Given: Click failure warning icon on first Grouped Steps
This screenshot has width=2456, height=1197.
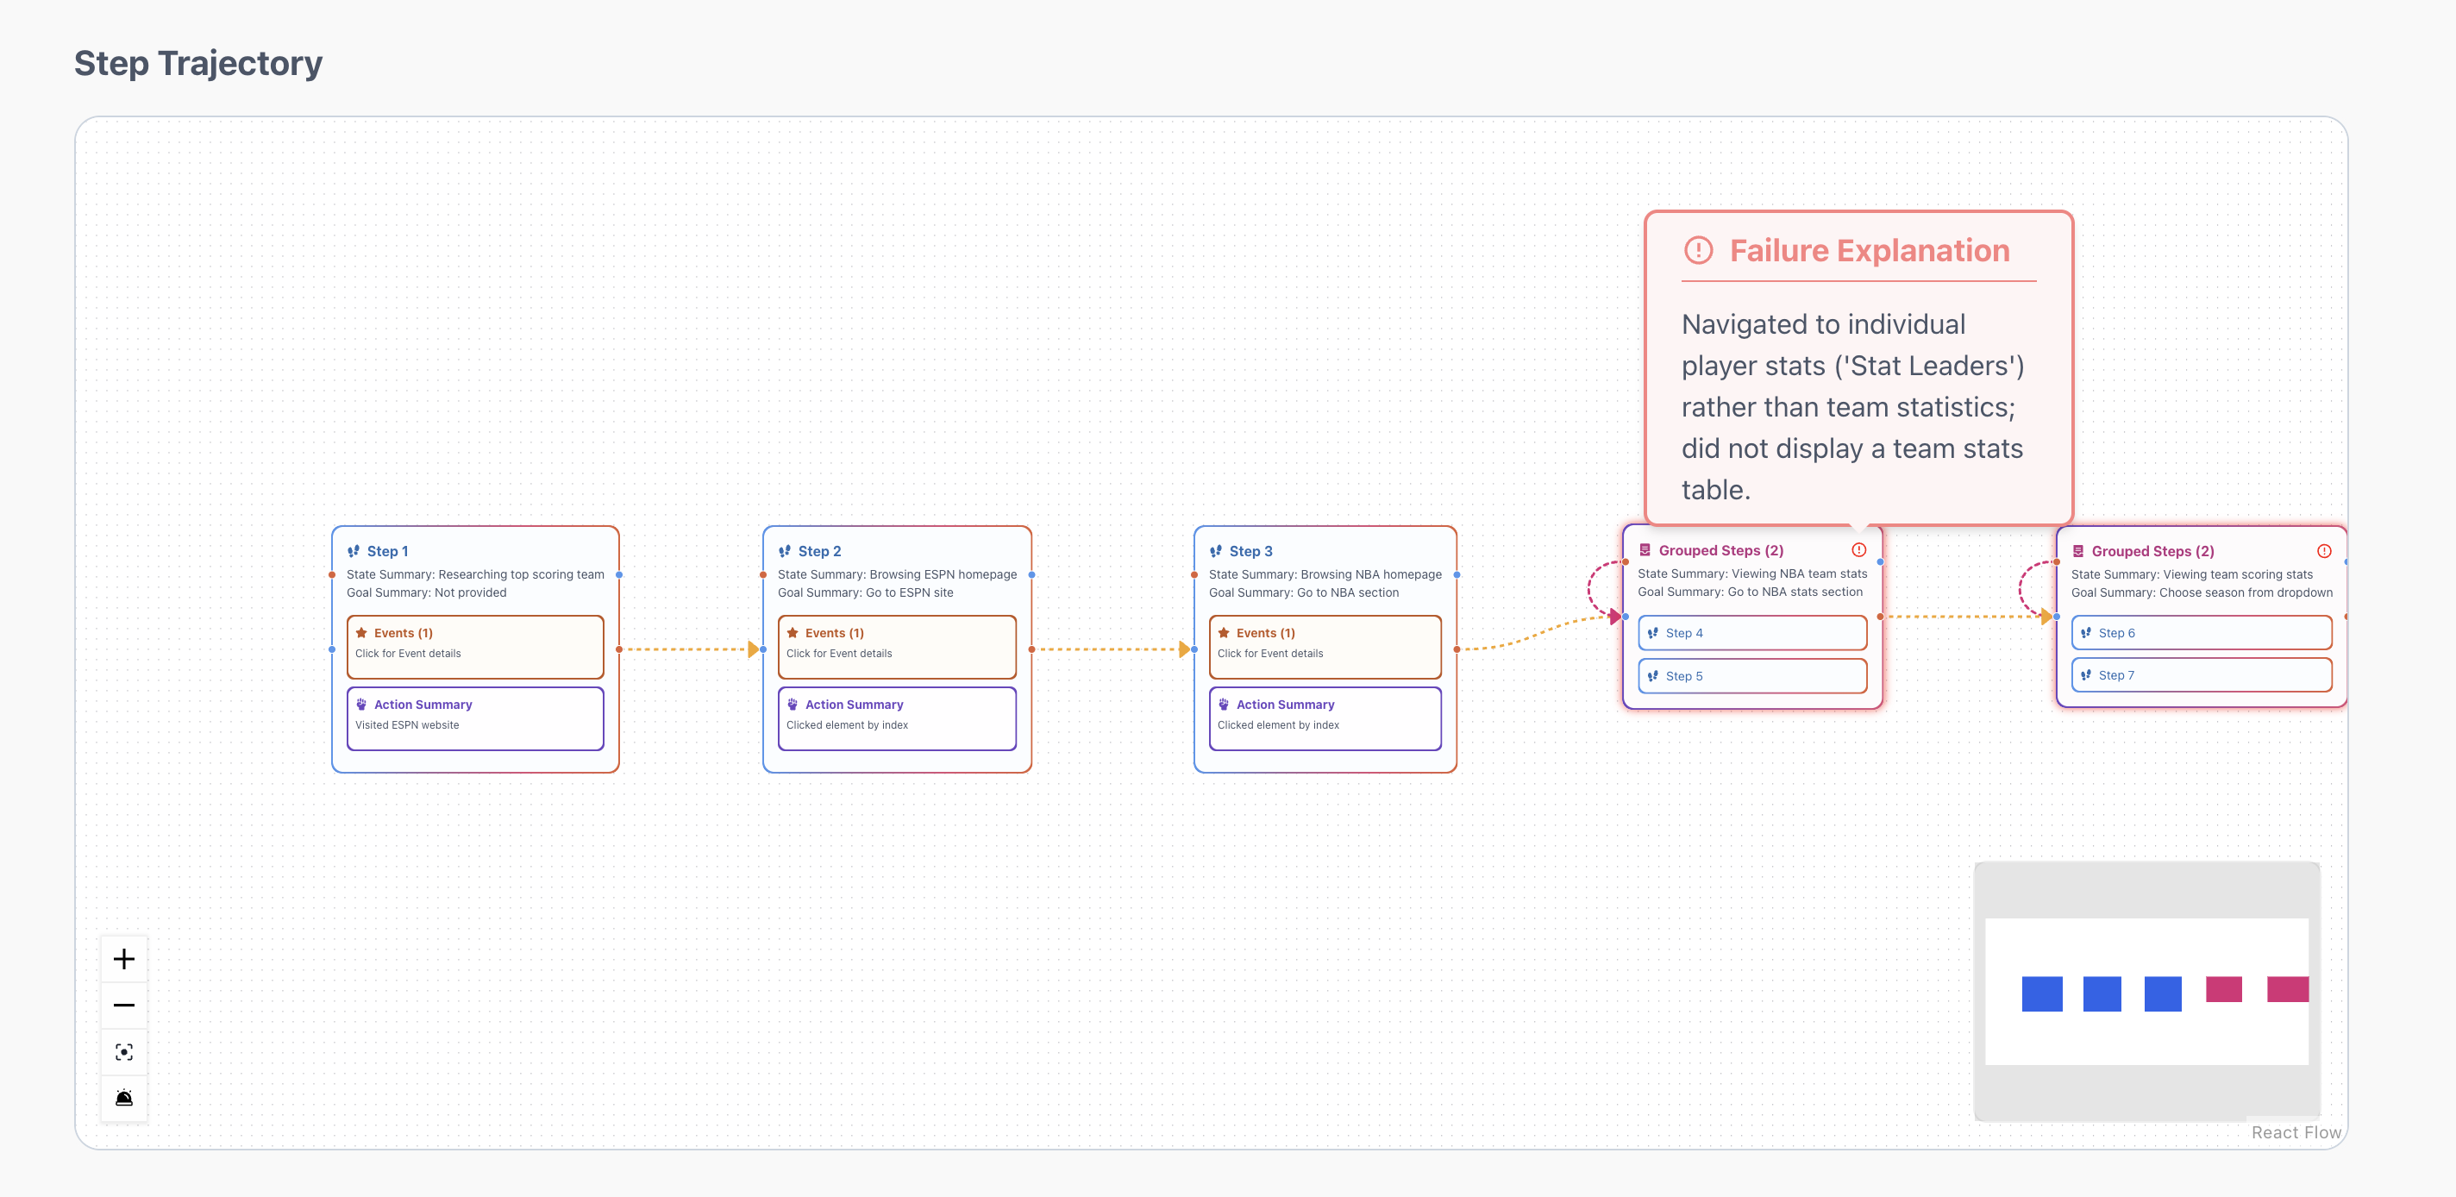Looking at the screenshot, I should 1858,550.
